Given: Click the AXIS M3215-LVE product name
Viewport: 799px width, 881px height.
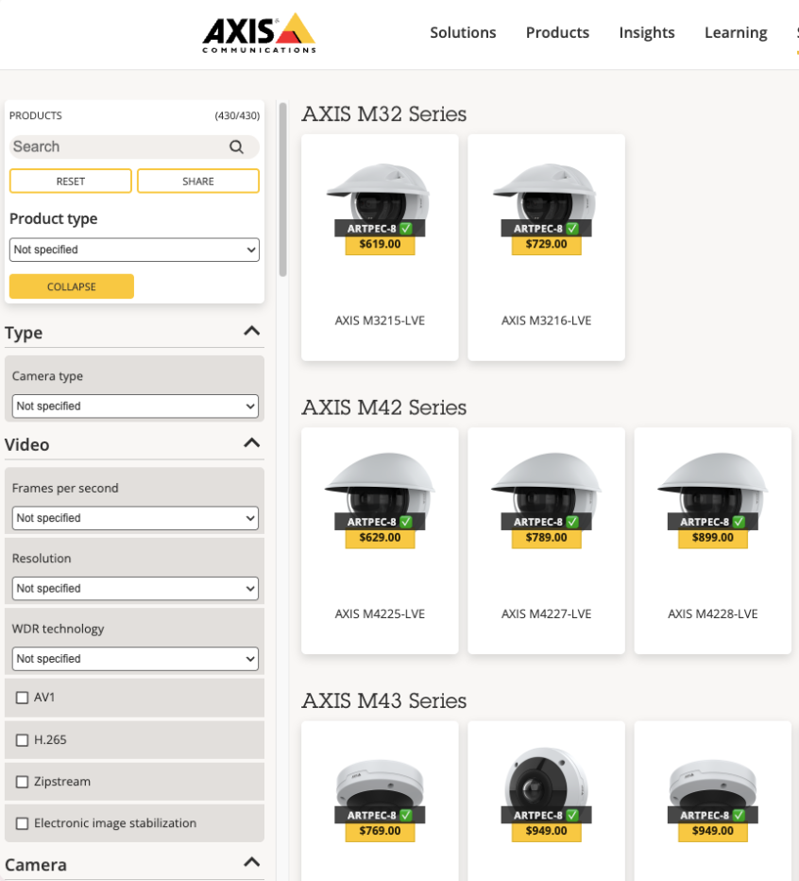Looking at the screenshot, I should (x=380, y=320).
